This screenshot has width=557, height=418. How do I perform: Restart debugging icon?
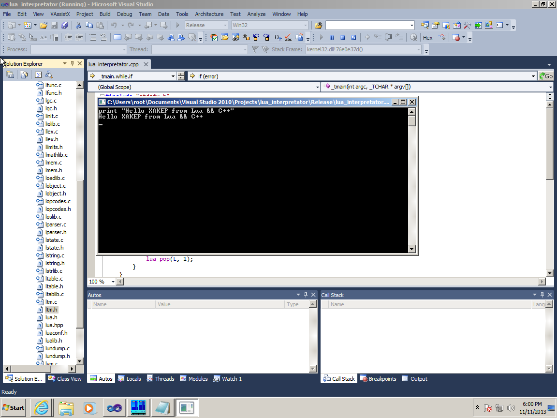[353, 37]
